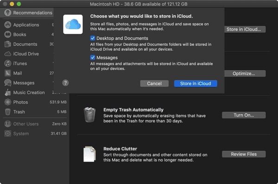Click the Recommendations lightbulb icon

pos(7,13)
